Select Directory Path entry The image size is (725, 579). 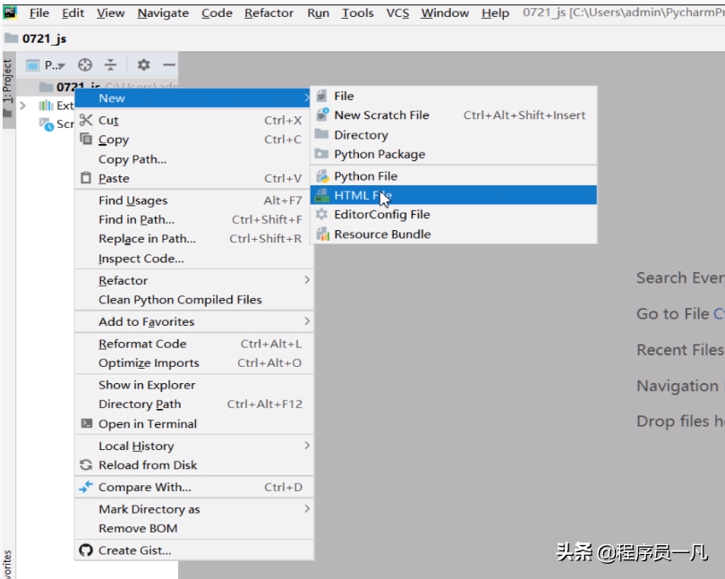pyautogui.click(x=193, y=404)
